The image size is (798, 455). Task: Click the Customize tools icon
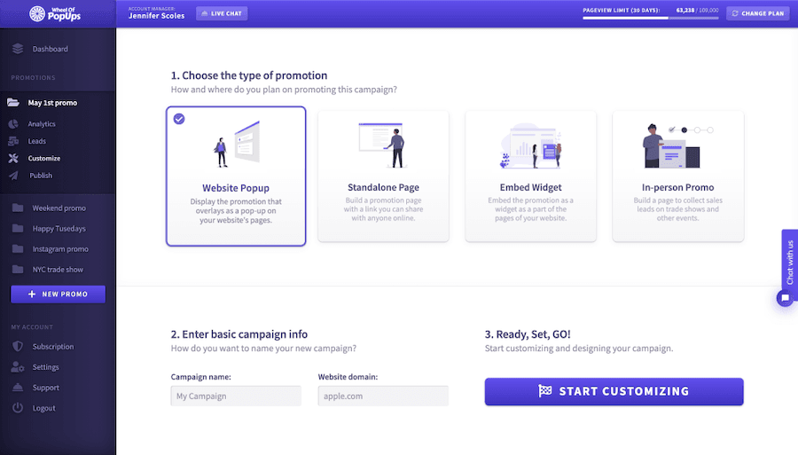coord(13,159)
